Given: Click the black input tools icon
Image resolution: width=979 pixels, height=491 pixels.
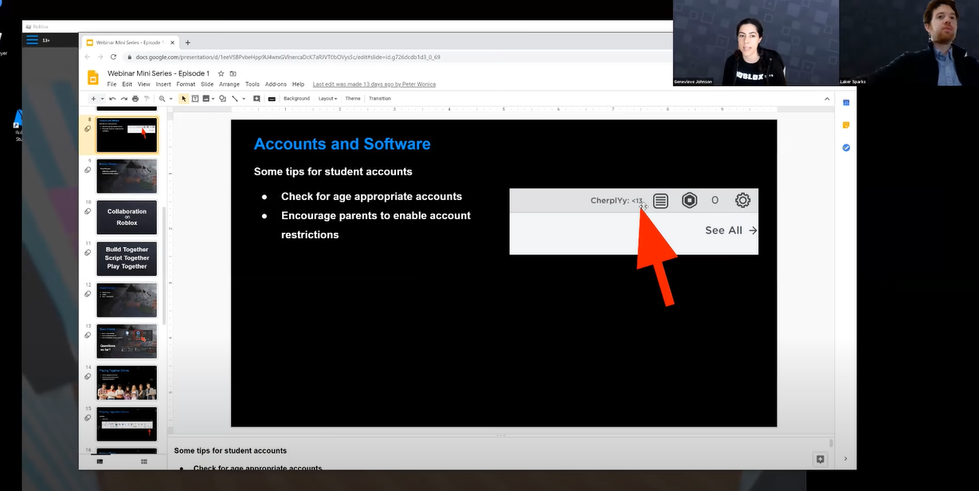Looking at the screenshot, I should pos(272,99).
